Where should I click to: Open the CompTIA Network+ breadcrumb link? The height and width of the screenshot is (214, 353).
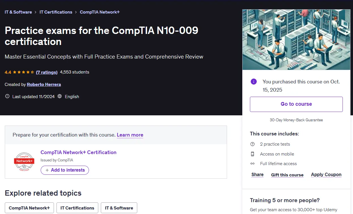tap(100, 12)
